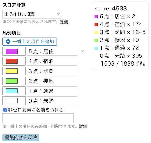Open the green color swatch for 接地
The width and height of the screenshot is (151, 143).
pyautogui.click(x=14, y=81)
